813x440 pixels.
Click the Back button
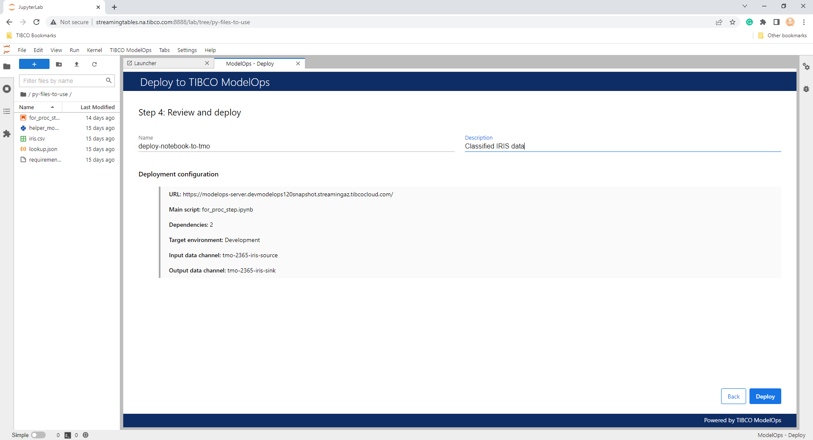(x=733, y=396)
